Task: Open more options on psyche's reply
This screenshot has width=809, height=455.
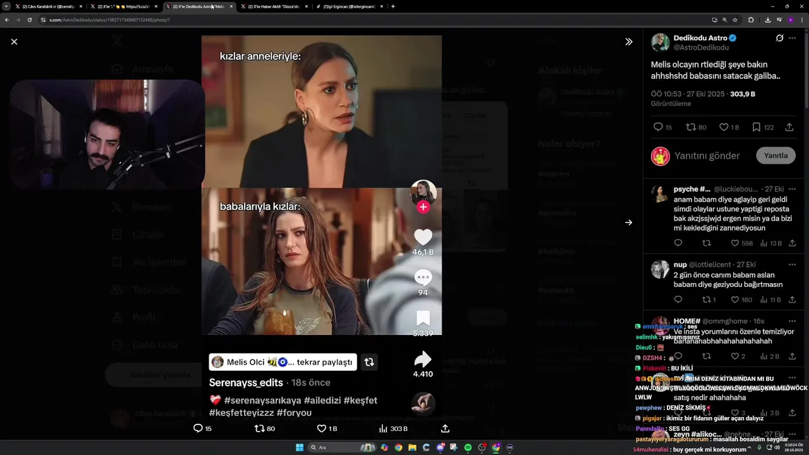Action: tap(792, 189)
